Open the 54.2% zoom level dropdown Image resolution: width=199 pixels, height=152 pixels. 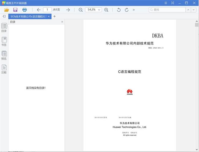point(93,10)
